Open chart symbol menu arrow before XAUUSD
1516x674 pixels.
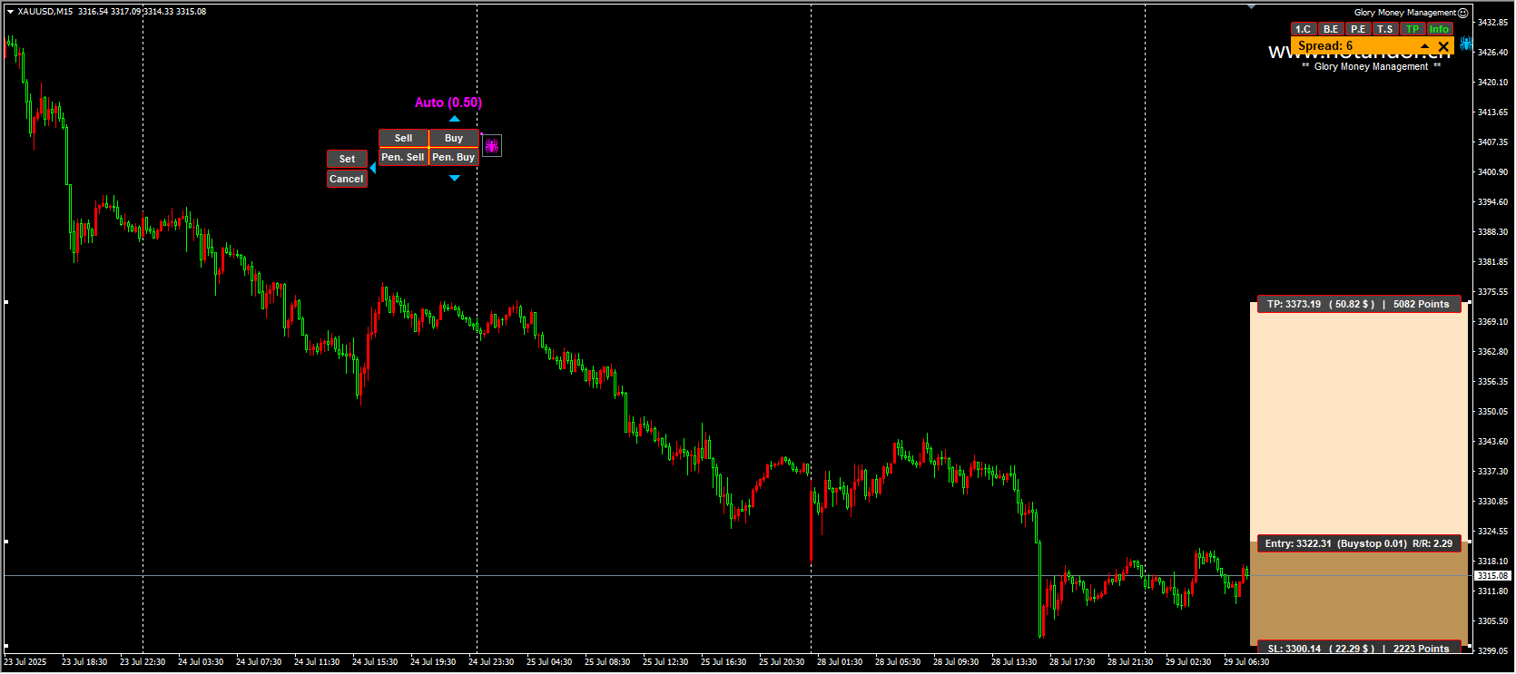(10, 12)
